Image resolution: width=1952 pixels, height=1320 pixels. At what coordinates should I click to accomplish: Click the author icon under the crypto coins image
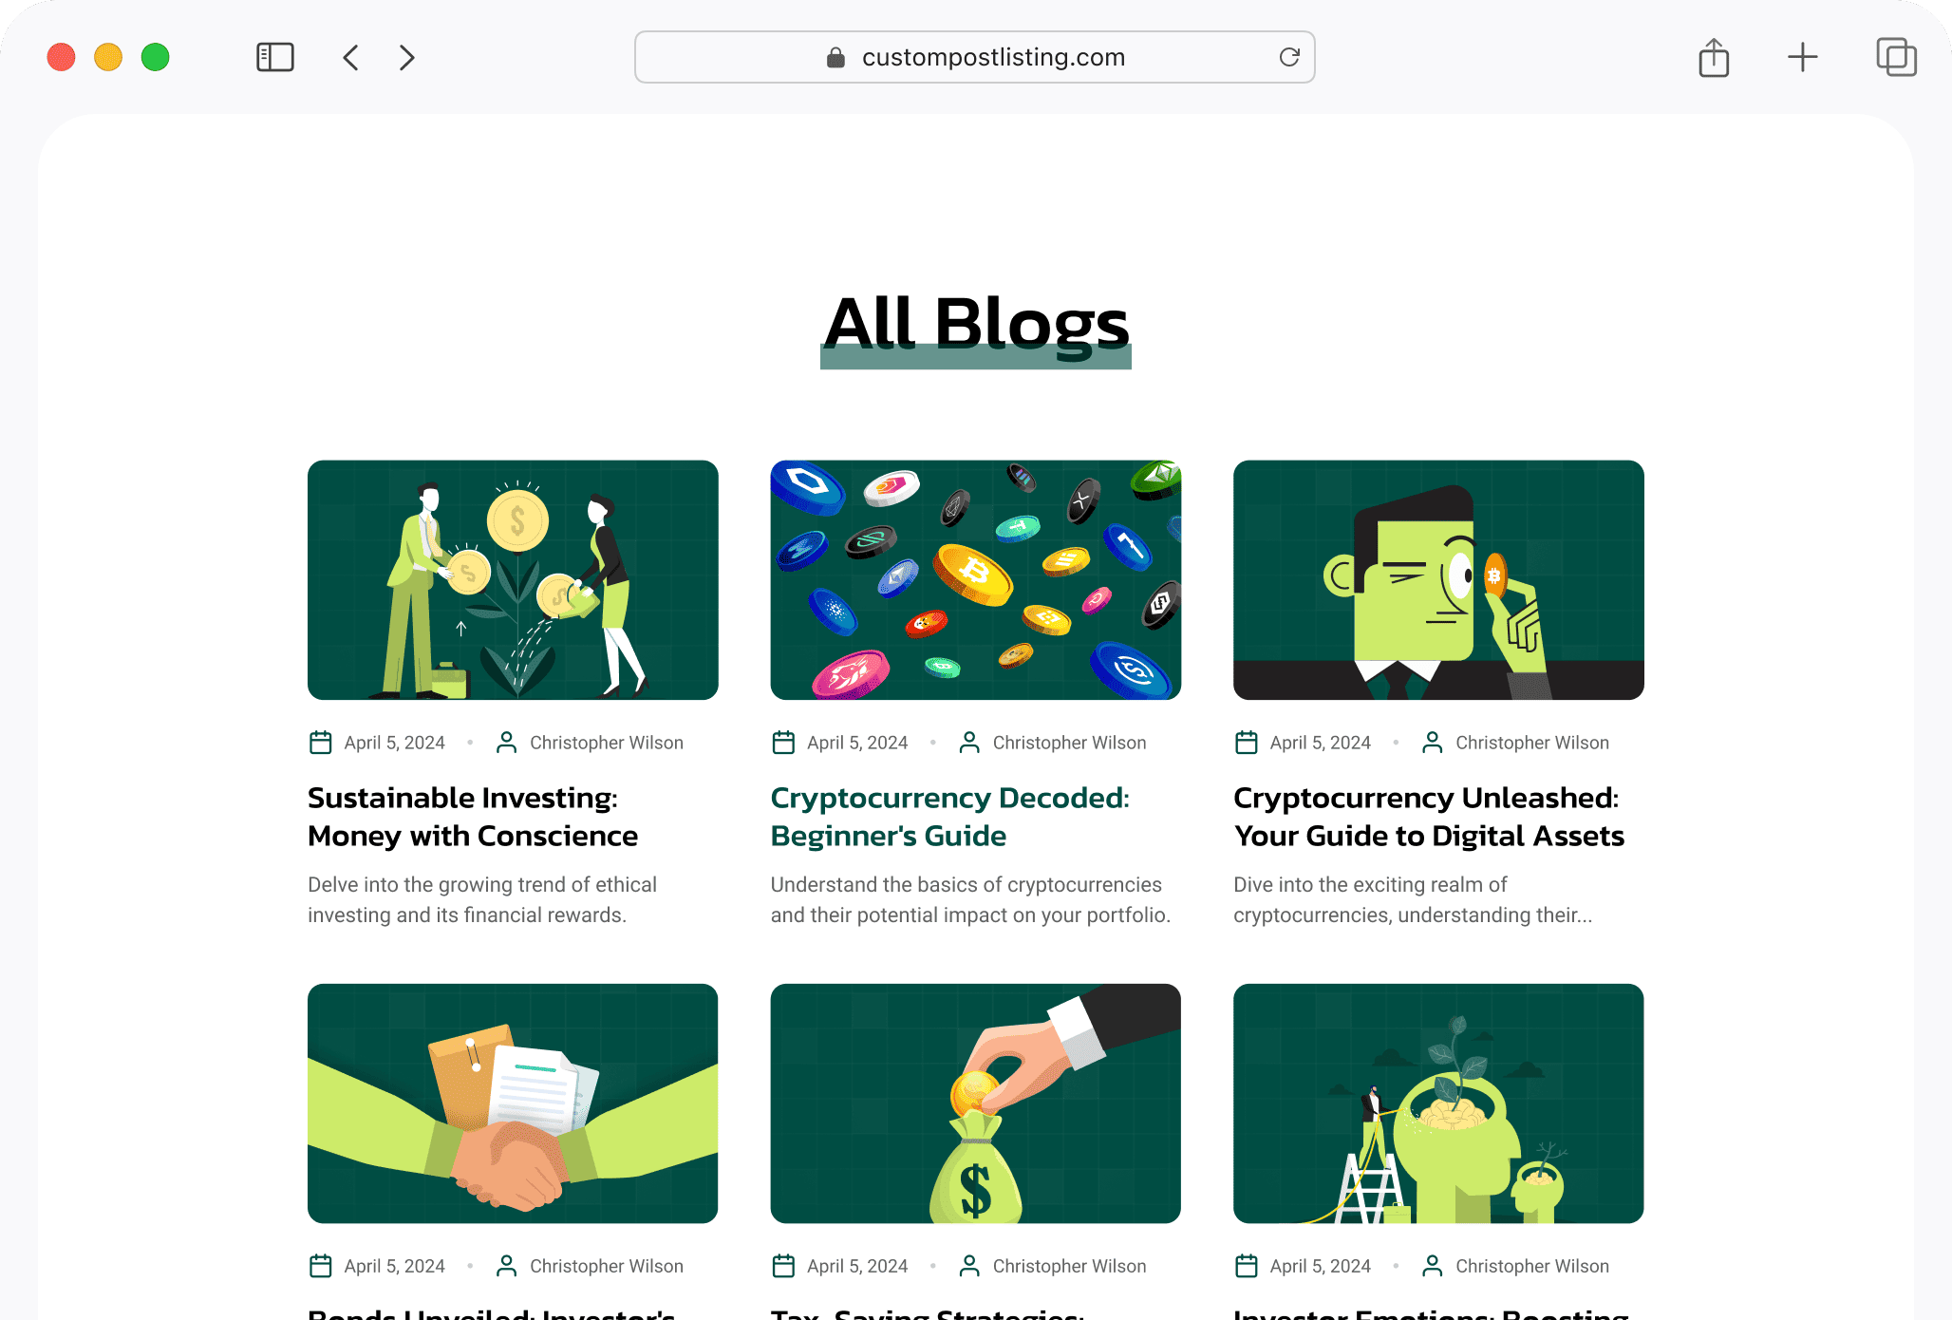(969, 743)
